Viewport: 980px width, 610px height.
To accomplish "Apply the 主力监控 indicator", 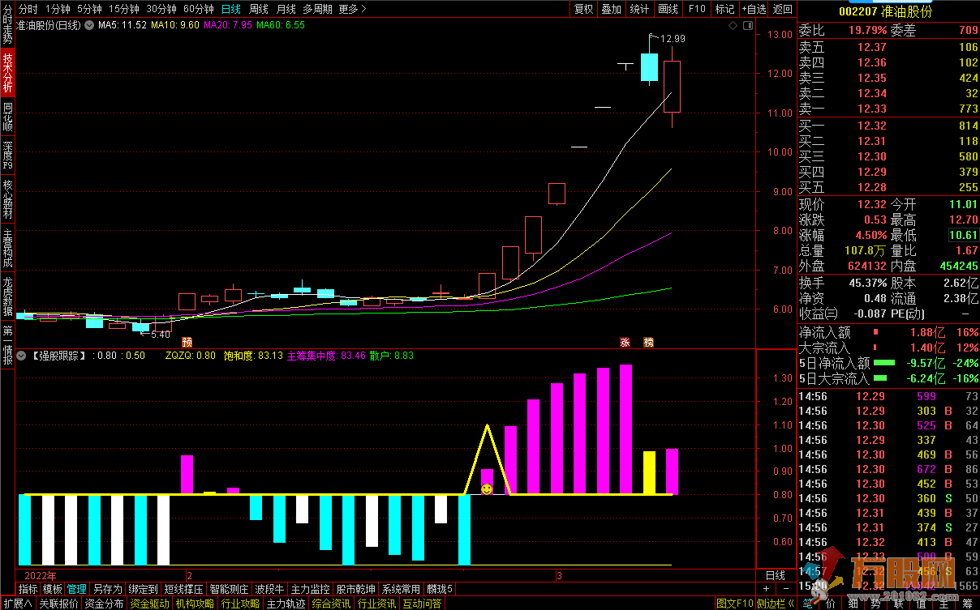I will [x=311, y=589].
